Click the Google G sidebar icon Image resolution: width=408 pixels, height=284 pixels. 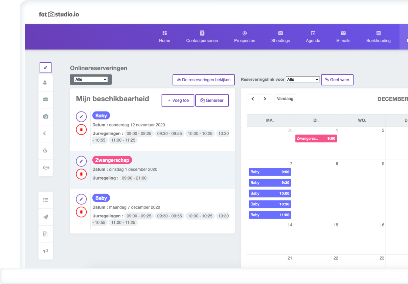tap(45, 150)
